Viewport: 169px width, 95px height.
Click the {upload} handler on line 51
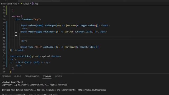coord(35,56)
